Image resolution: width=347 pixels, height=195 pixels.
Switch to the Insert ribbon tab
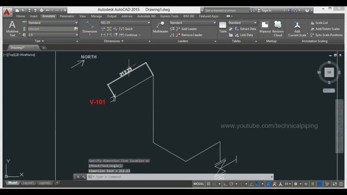pyautogui.click(x=34, y=16)
